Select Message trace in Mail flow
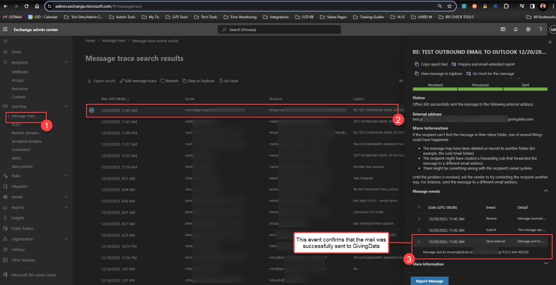 tap(23, 116)
